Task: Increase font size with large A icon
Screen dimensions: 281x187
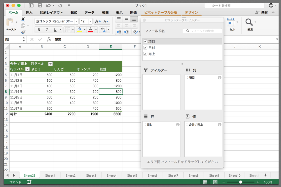Action: [x=98, y=22]
